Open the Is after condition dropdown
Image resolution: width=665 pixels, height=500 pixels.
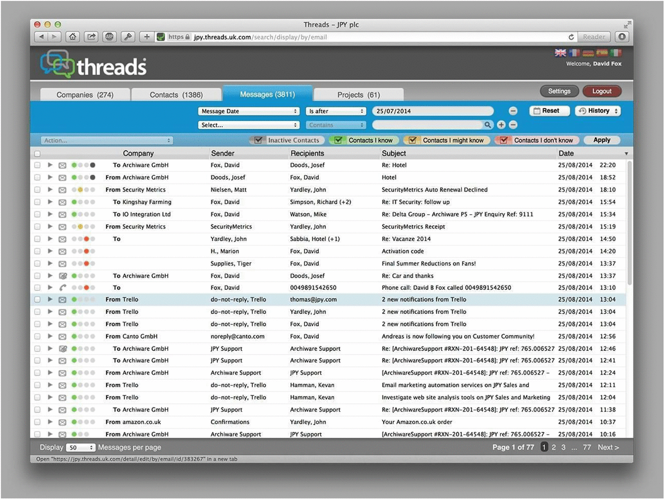click(336, 111)
